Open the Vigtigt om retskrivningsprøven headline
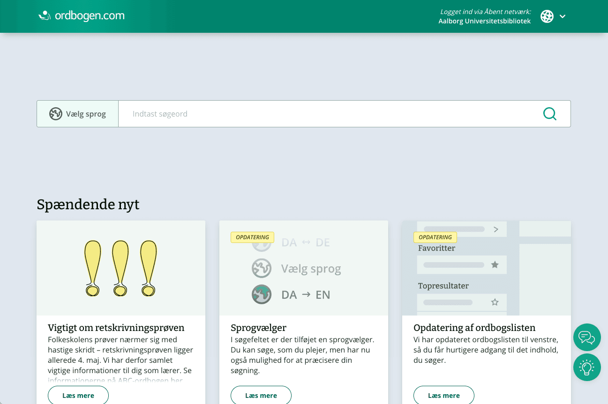 [x=116, y=328]
